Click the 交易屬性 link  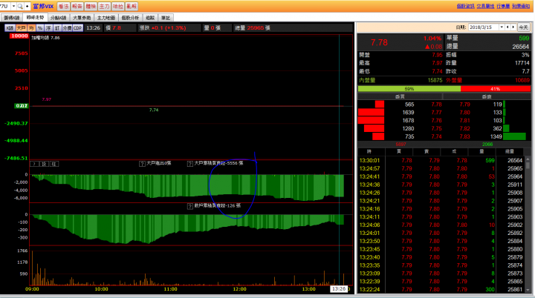tap(485, 6)
